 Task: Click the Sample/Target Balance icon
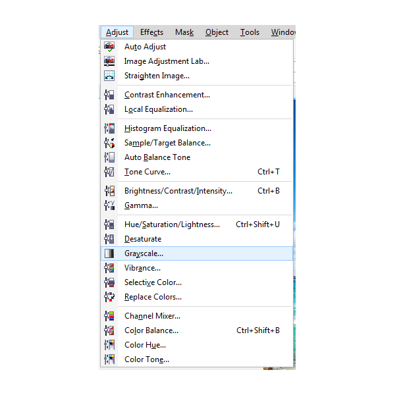pos(109,143)
